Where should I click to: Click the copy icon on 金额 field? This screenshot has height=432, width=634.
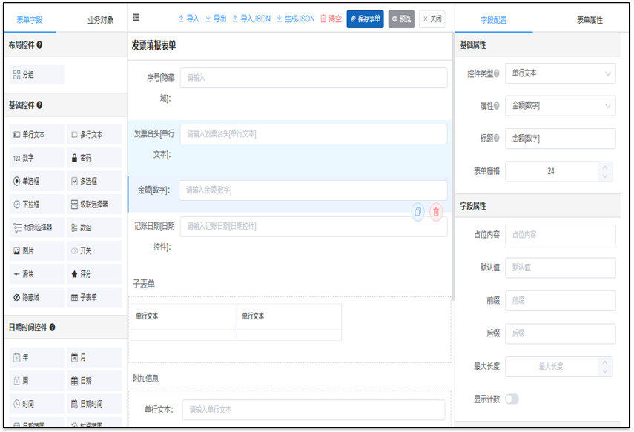click(x=417, y=212)
